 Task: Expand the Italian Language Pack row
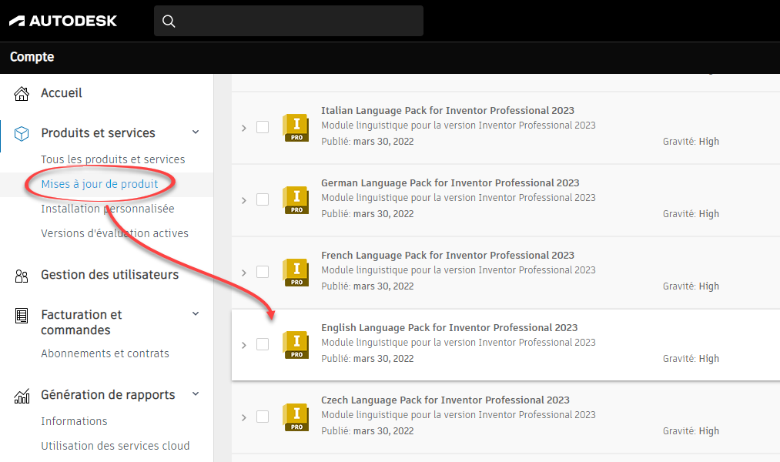[x=244, y=128]
